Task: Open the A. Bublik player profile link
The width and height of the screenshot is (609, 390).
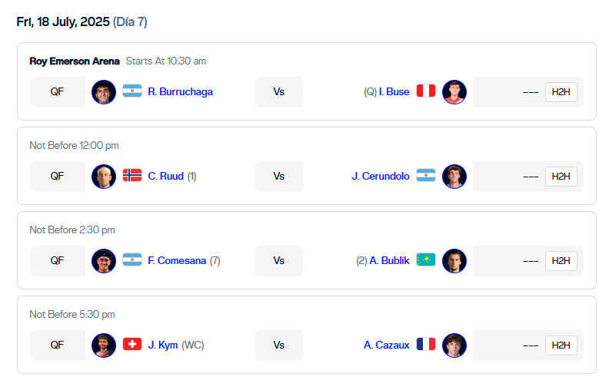Action: point(390,261)
